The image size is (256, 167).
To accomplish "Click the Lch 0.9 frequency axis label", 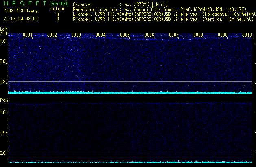I will point(3,62).
